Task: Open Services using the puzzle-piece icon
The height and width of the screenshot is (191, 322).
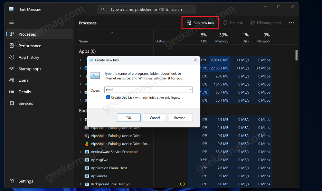Action: pyautogui.click(x=12, y=103)
